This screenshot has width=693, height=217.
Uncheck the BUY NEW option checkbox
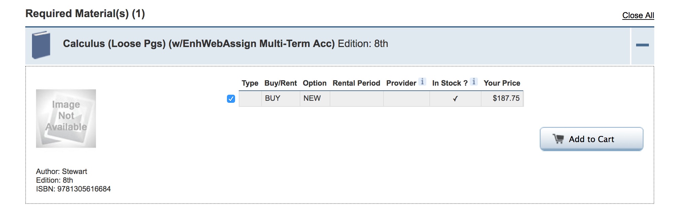click(231, 99)
